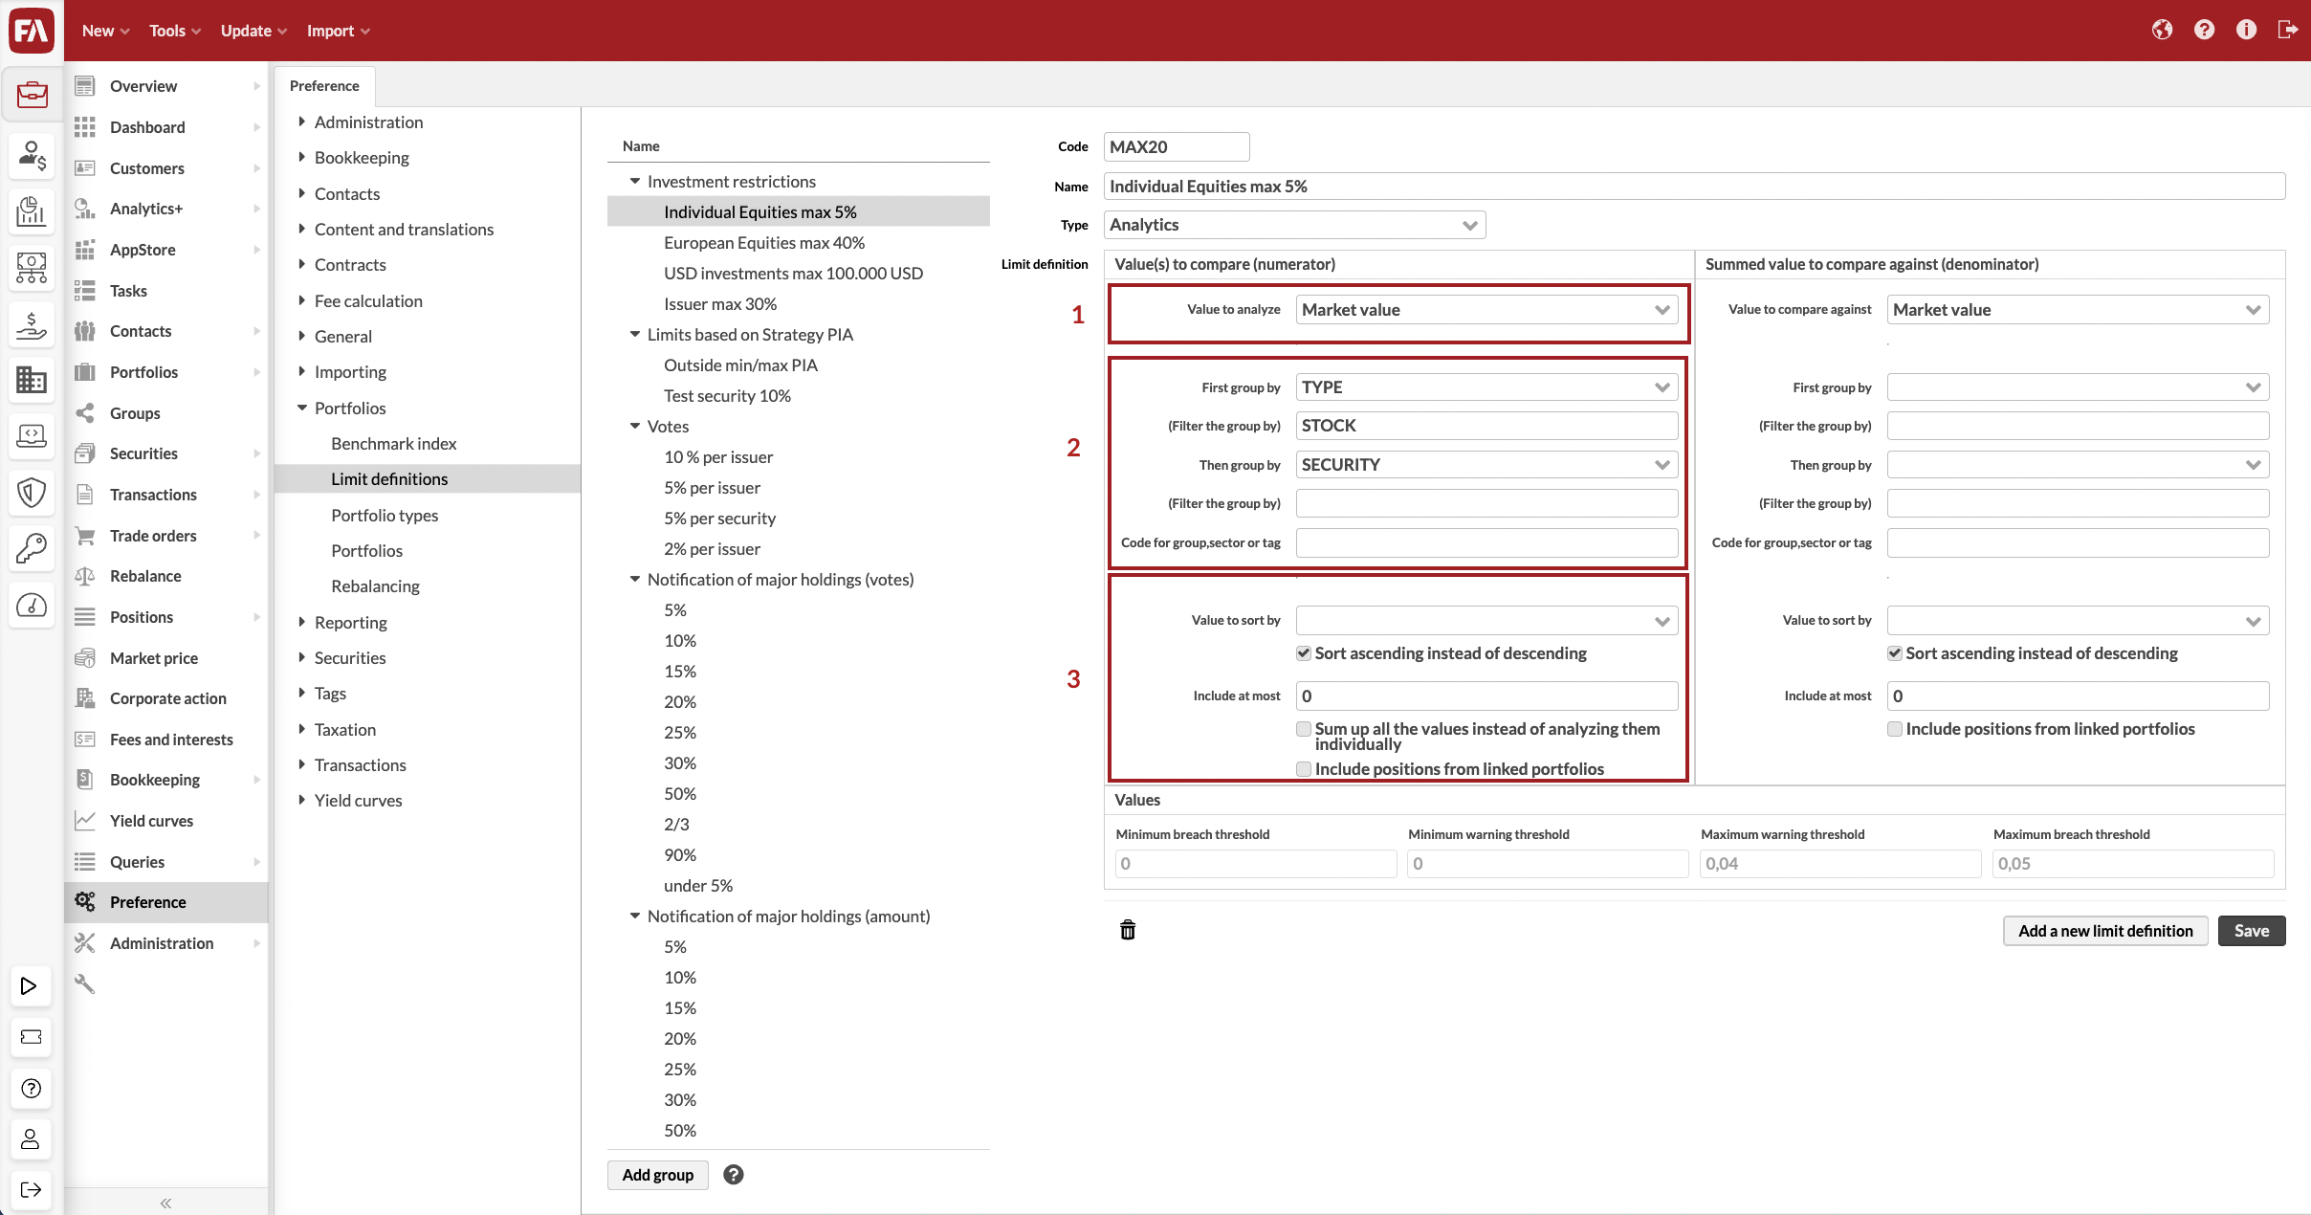The image size is (2311, 1215).
Task: Open the Update menu
Action: point(253,31)
